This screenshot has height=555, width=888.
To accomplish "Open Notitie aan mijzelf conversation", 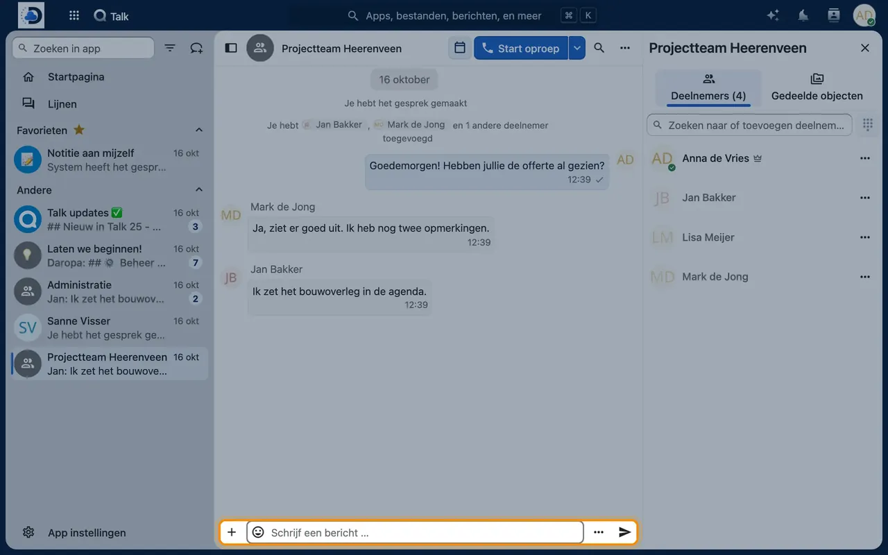I will pos(110,160).
